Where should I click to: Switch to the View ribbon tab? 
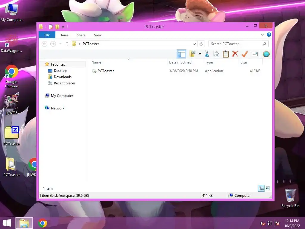click(98, 35)
